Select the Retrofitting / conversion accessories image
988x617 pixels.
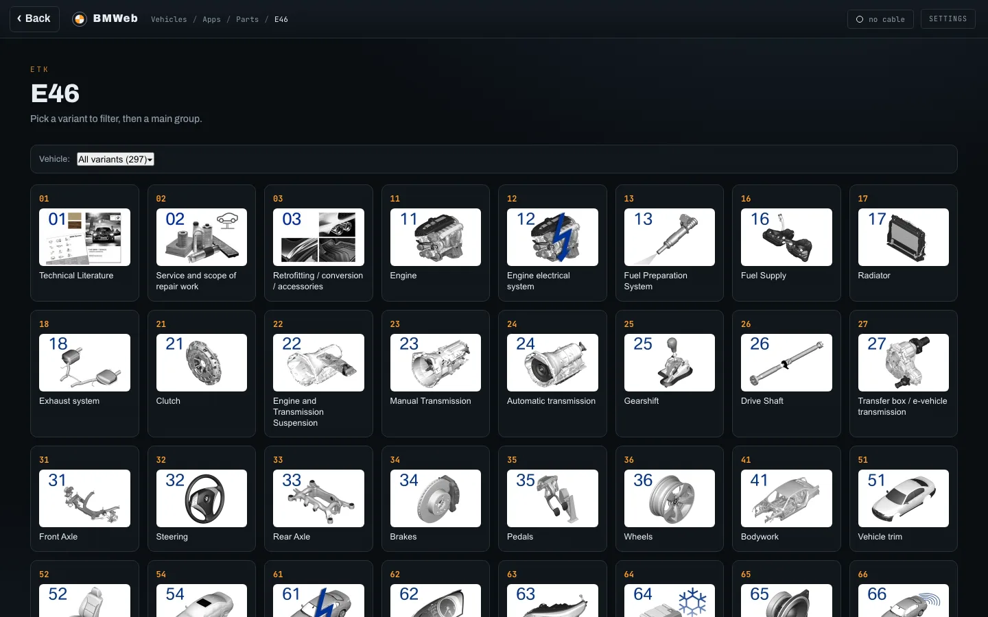[x=318, y=237]
